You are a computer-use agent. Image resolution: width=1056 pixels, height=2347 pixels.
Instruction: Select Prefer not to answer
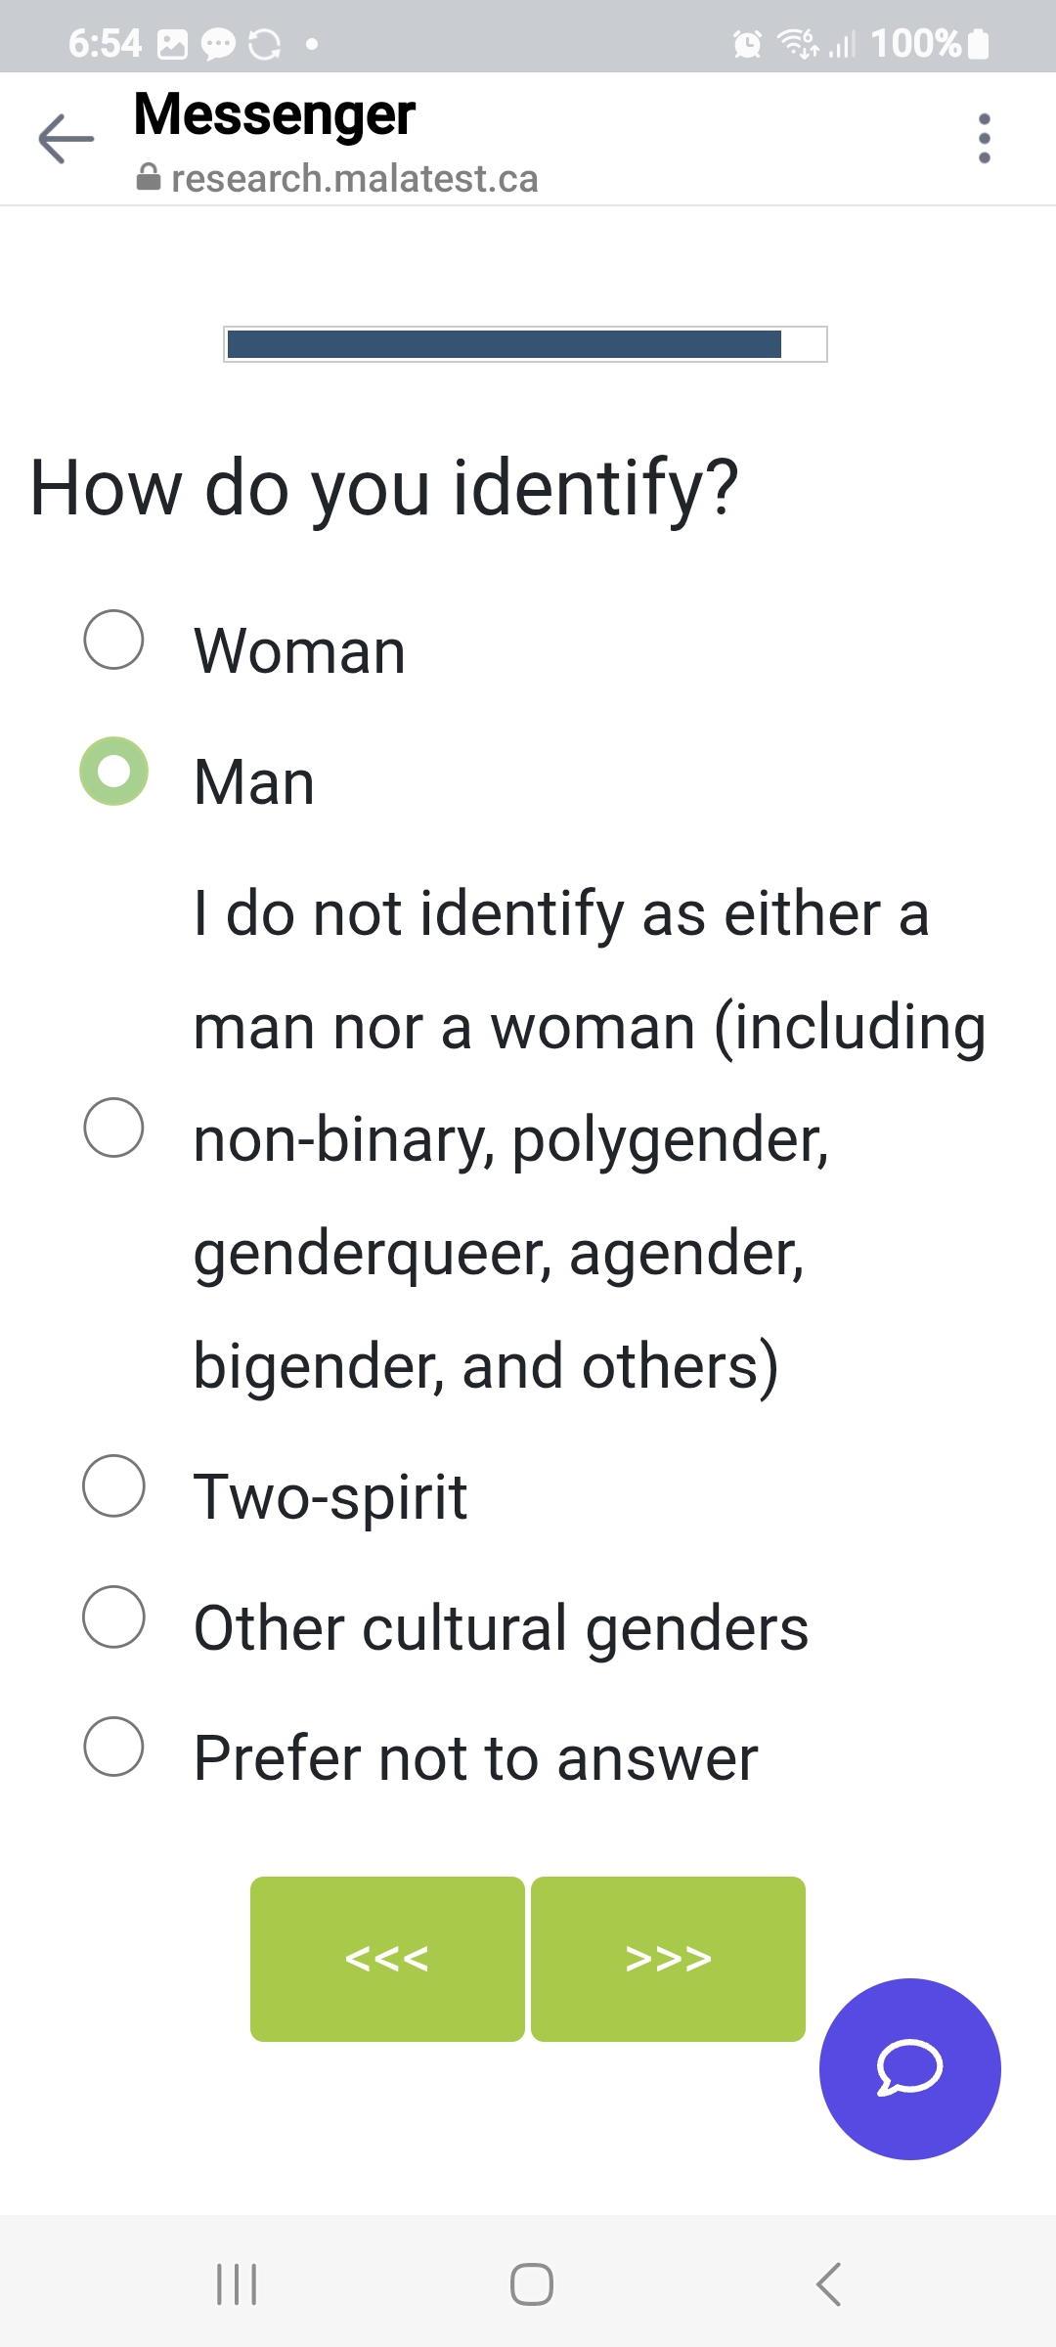pos(114,1747)
